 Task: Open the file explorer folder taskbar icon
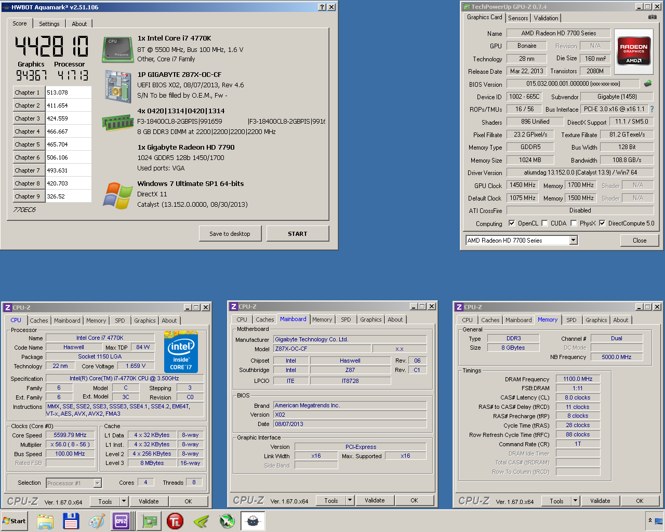45,521
